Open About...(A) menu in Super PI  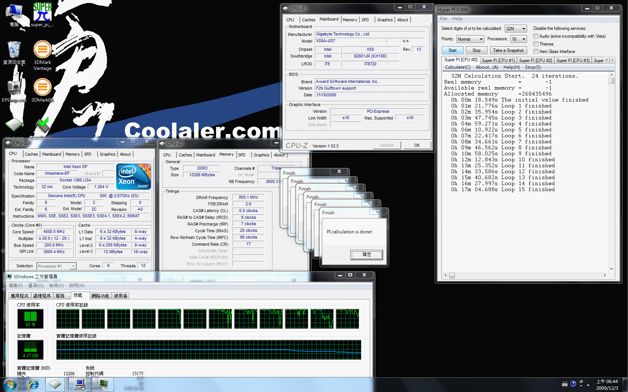point(487,67)
